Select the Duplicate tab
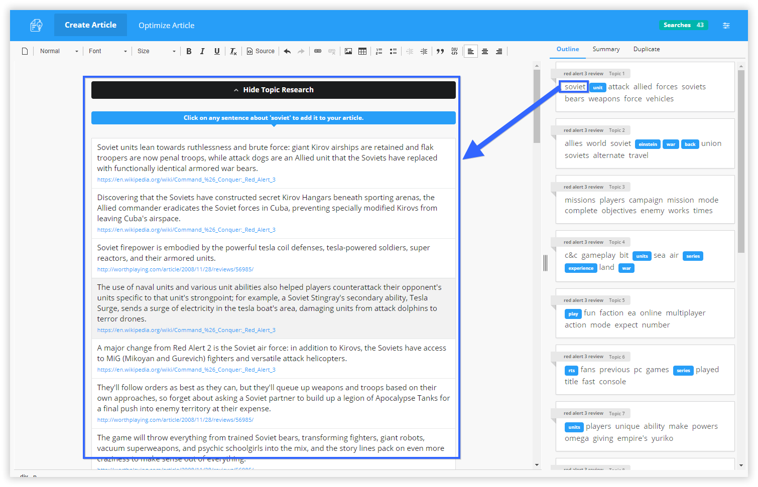 (x=647, y=49)
